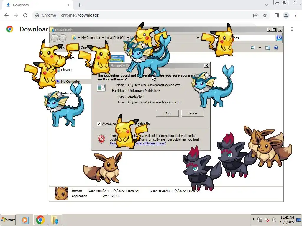This screenshot has width=302, height=226.
Task: Click the Start button on taskbar
Action: click(x=8, y=220)
